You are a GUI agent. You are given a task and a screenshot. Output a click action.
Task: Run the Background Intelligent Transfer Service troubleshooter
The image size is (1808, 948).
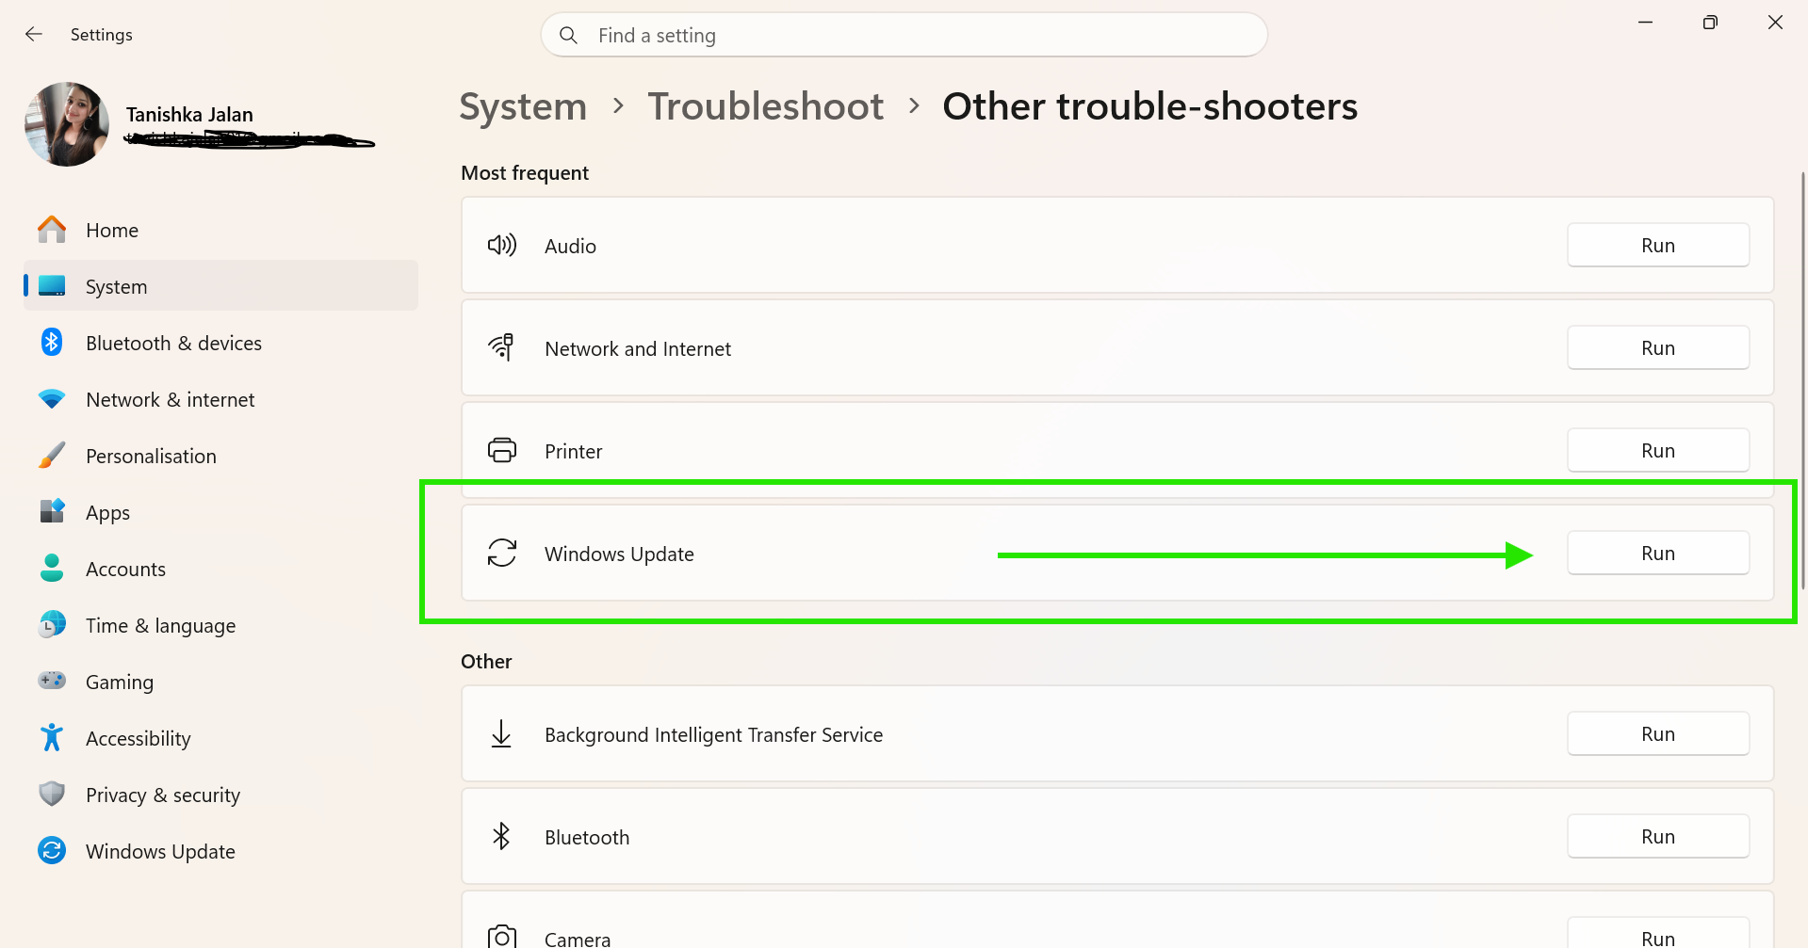coord(1658,733)
